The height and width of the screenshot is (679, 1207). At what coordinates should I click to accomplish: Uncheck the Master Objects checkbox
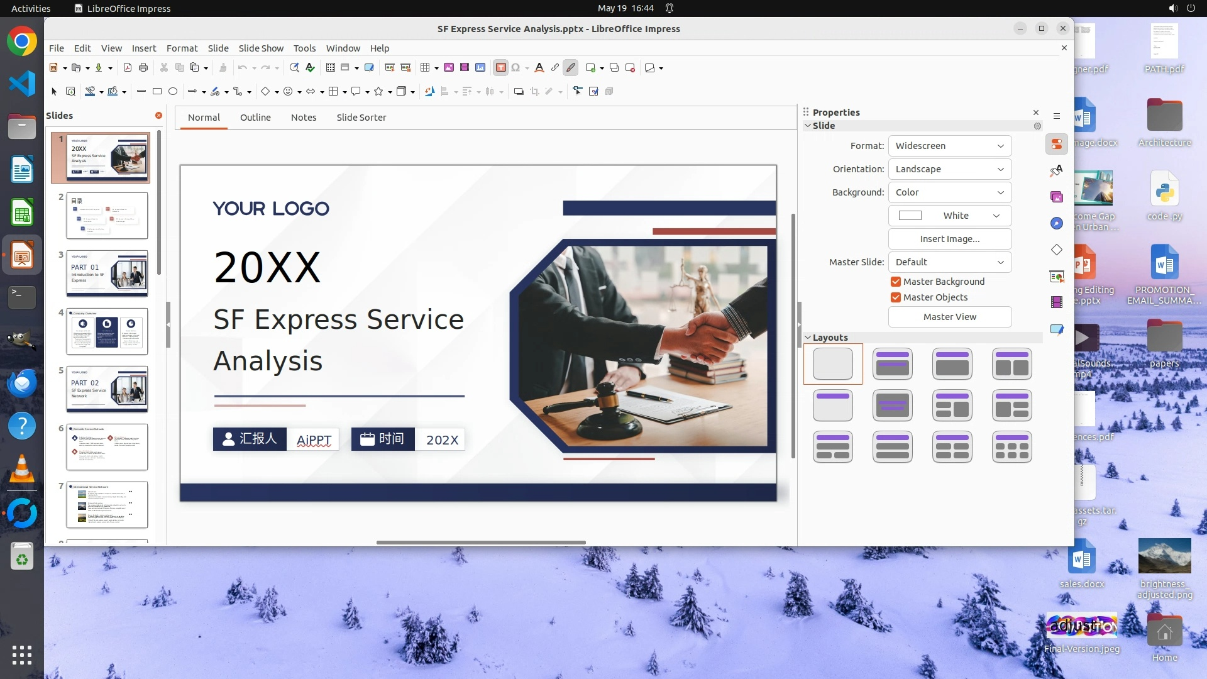coord(896,297)
